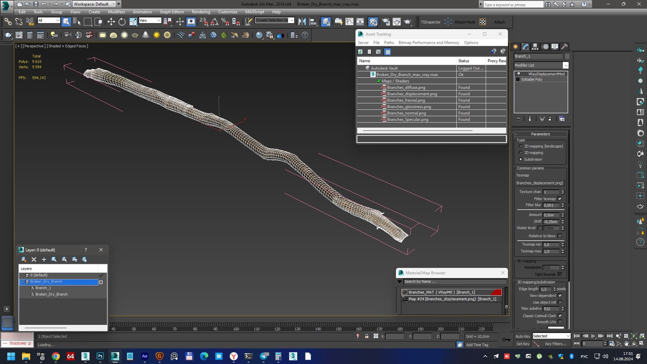Activate the Select and Uniform Scale tool
The width and height of the screenshot is (647, 364).
(x=133, y=22)
